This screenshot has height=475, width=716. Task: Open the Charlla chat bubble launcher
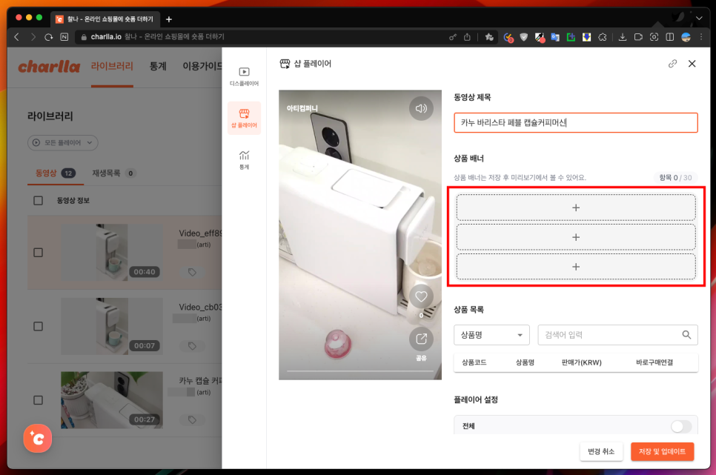coord(38,438)
